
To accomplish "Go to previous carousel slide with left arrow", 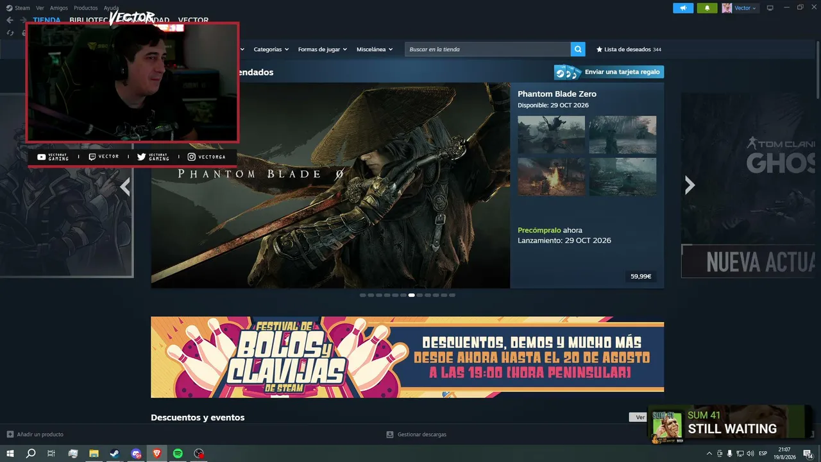I will pyautogui.click(x=125, y=187).
